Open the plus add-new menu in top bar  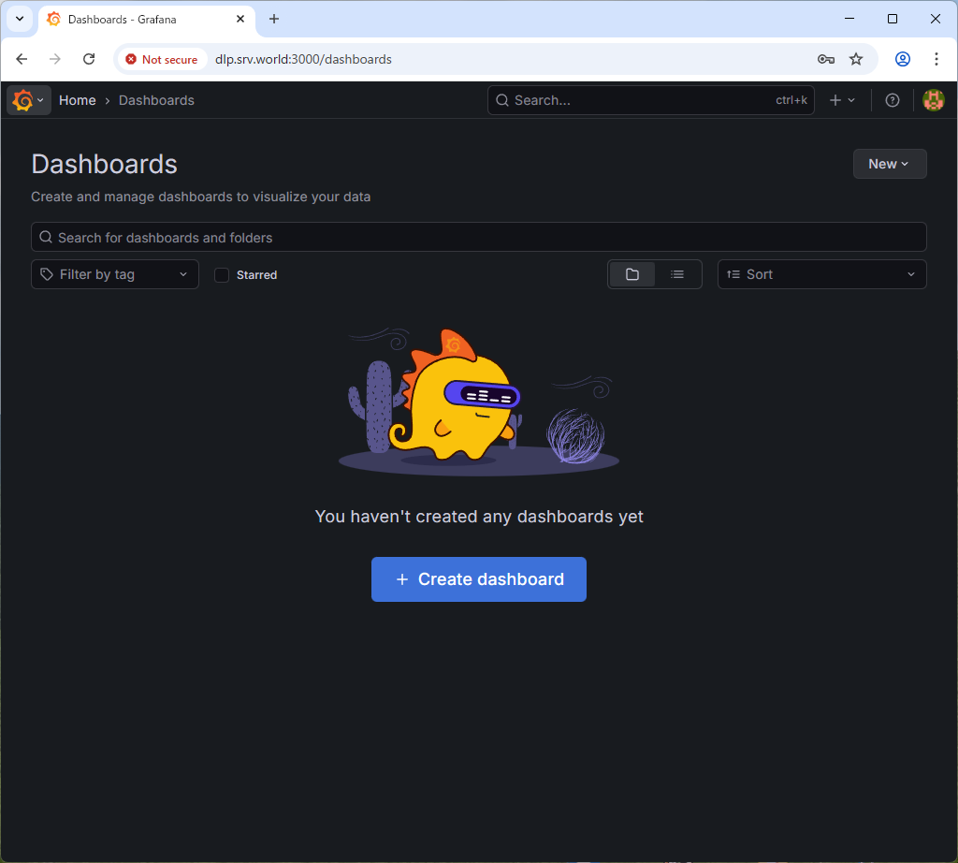pos(842,100)
